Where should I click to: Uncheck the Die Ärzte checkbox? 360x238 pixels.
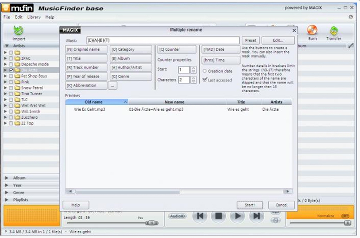[11, 70]
